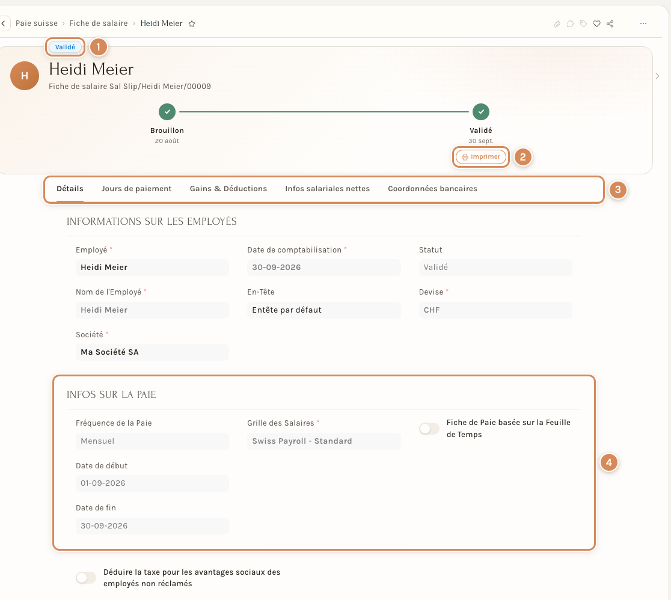This screenshot has height=600, width=671.
Task: Toggle Fiche de Paie basée sur la Feuille de Temps
Action: (429, 429)
